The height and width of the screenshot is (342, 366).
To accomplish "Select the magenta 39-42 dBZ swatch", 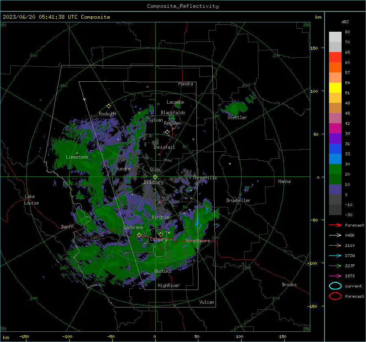I will pyautogui.click(x=335, y=129).
